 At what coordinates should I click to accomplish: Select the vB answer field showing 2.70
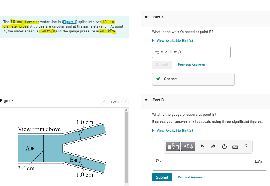click(x=191, y=52)
